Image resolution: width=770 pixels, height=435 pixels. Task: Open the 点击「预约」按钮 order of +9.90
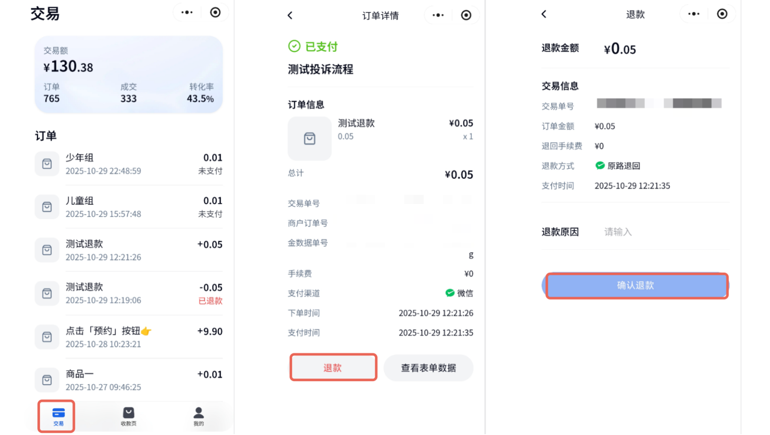[129, 337]
